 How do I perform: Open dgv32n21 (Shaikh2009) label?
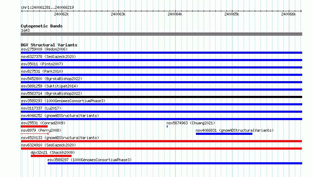point(53,152)
